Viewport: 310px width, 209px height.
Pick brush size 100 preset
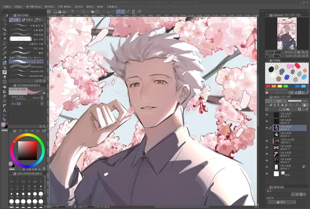click(x=41, y=202)
